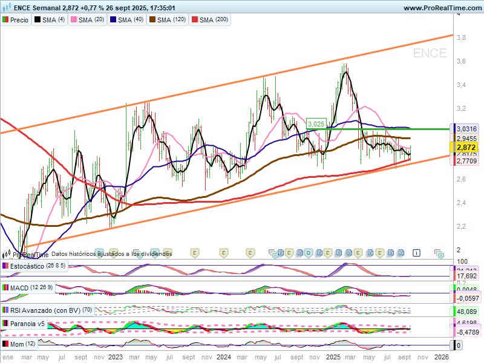The width and height of the screenshot is (484, 363).
Task: Click the 2026 label on the time axis
Action: [x=442, y=357]
